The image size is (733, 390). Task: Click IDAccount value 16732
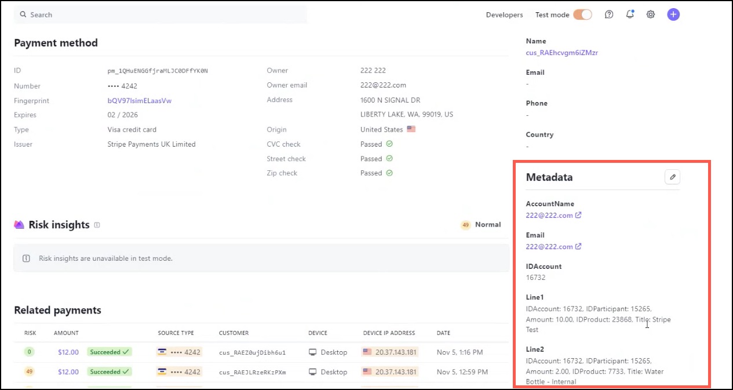(535, 278)
